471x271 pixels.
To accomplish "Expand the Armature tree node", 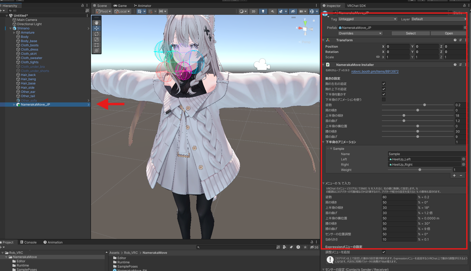I will point(14,33).
